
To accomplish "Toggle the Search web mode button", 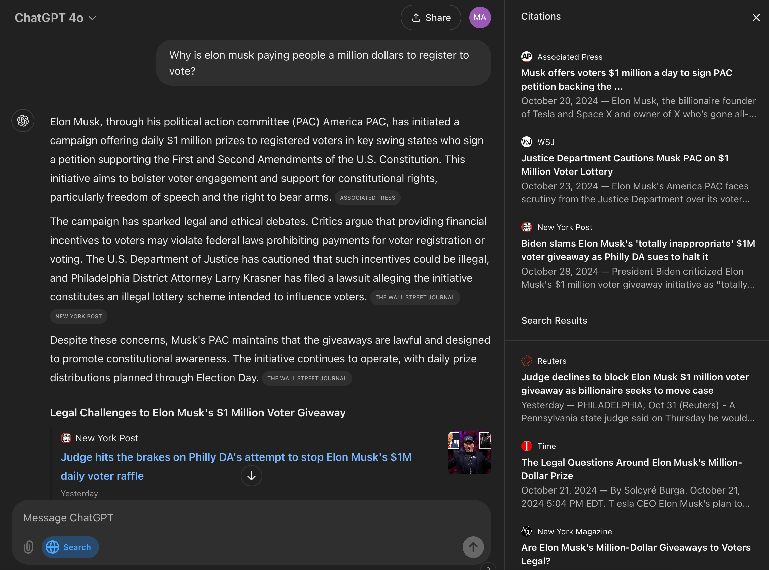I will (70, 547).
